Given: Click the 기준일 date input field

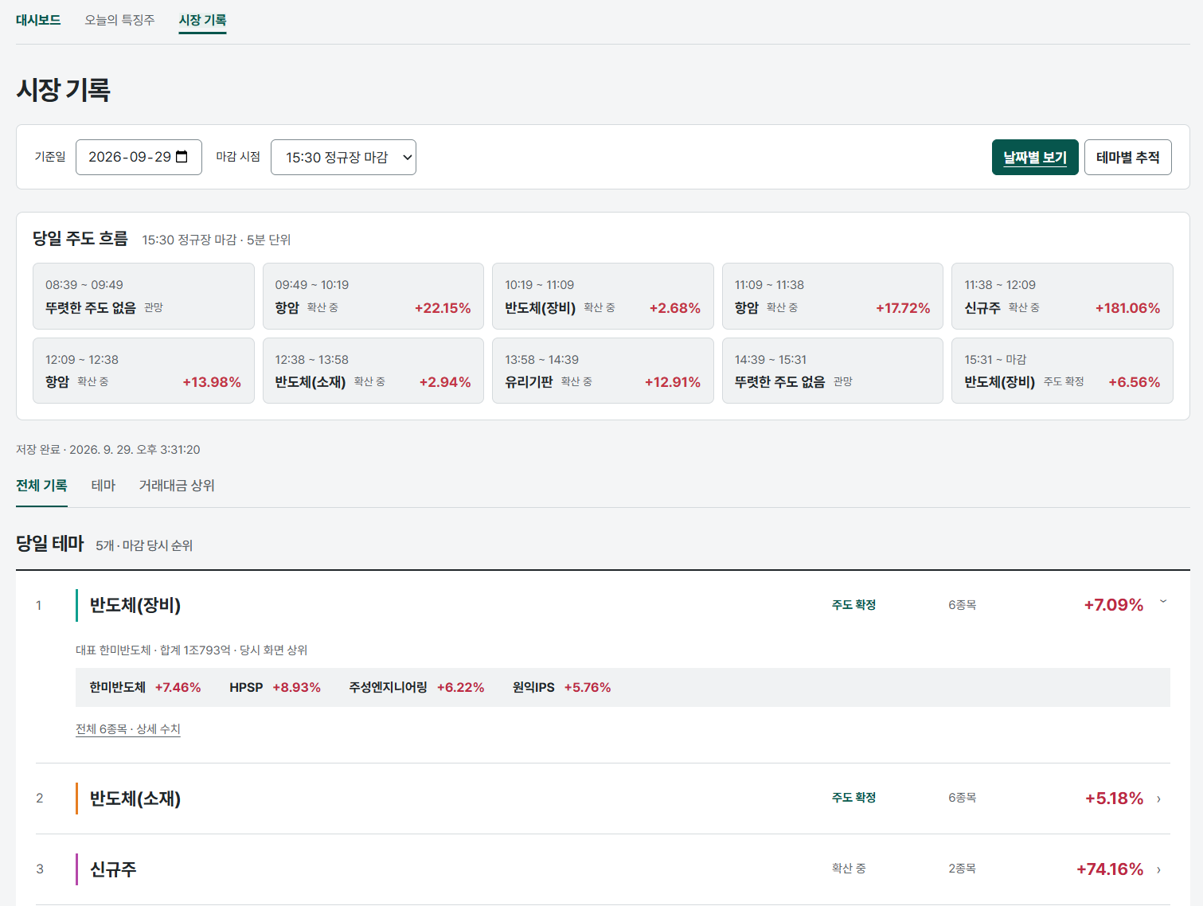Looking at the screenshot, I should (139, 157).
